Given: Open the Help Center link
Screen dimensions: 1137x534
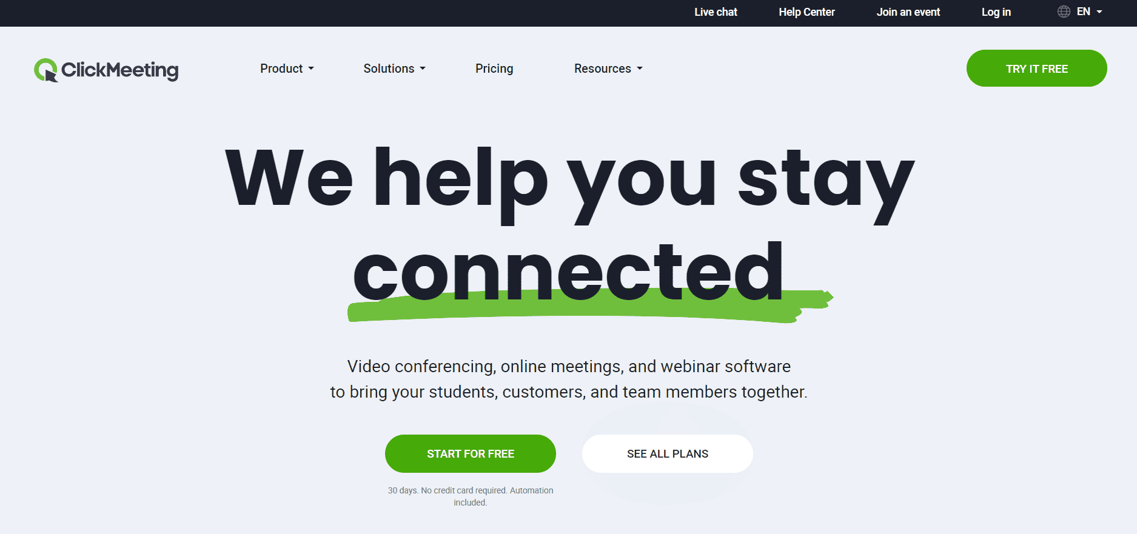Looking at the screenshot, I should [x=807, y=12].
